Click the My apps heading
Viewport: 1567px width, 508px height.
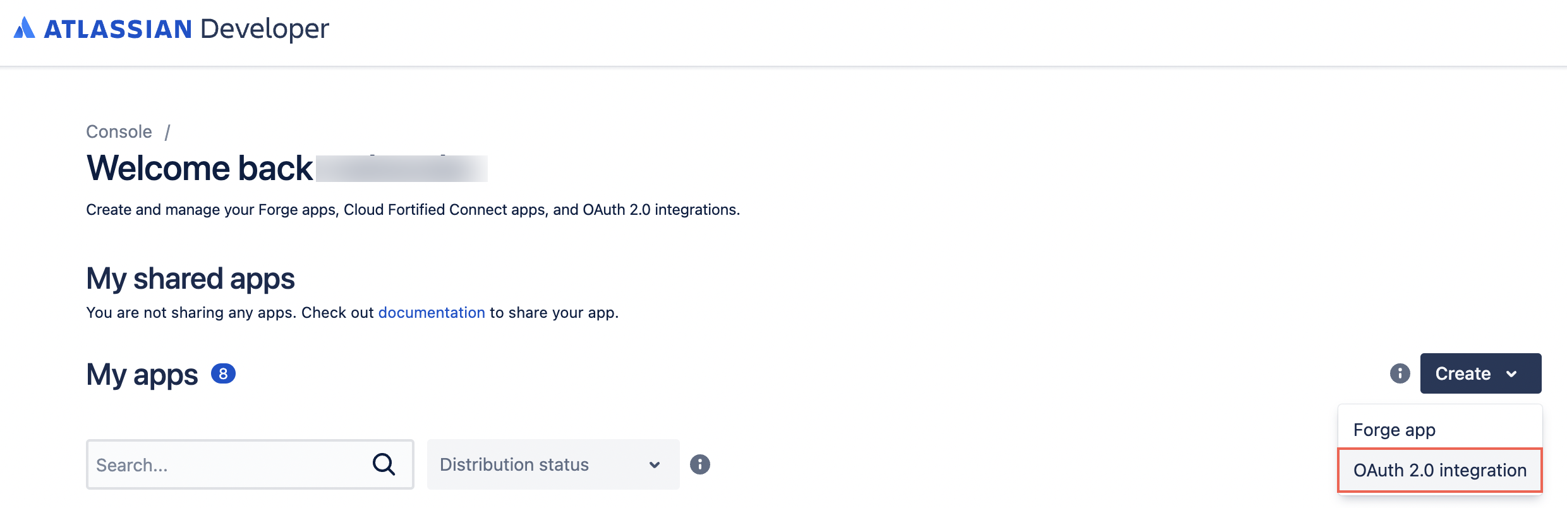pyautogui.click(x=142, y=375)
